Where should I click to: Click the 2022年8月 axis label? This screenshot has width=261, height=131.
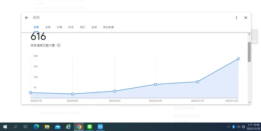coord(73,101)
